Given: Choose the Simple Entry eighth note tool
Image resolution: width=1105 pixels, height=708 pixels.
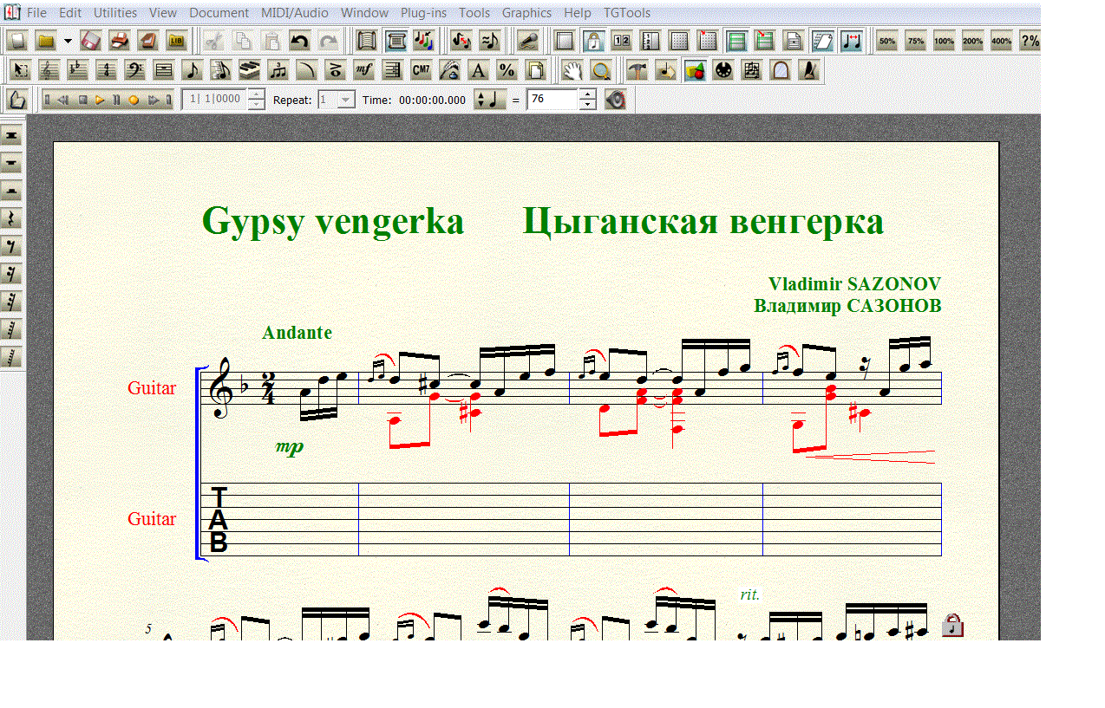Looking at the screenshot, I should pos(193,70).
